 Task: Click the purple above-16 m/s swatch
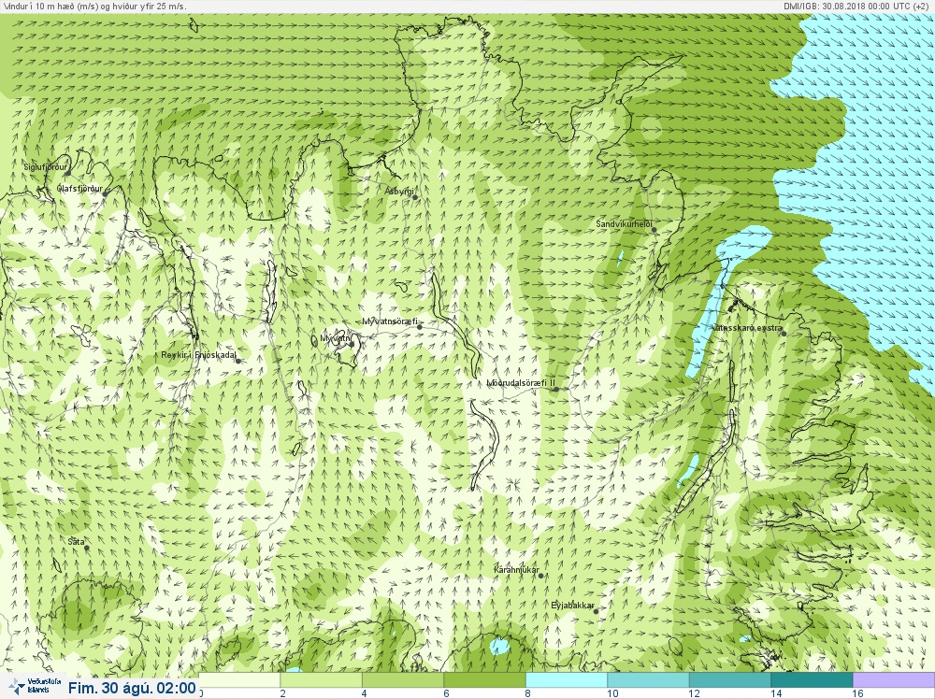pos(893,680)
